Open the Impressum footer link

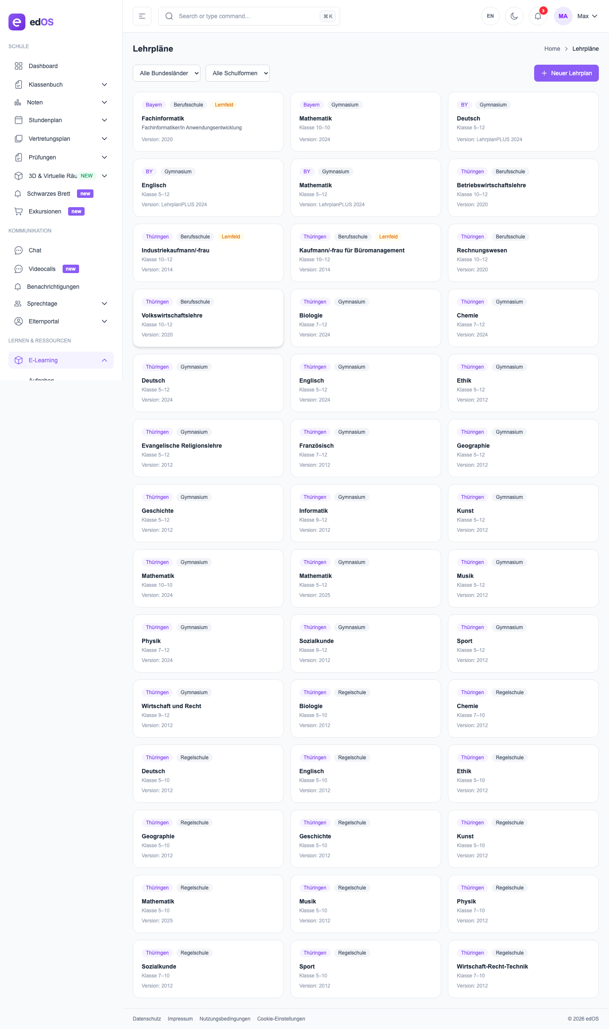tap(180, 1019)
